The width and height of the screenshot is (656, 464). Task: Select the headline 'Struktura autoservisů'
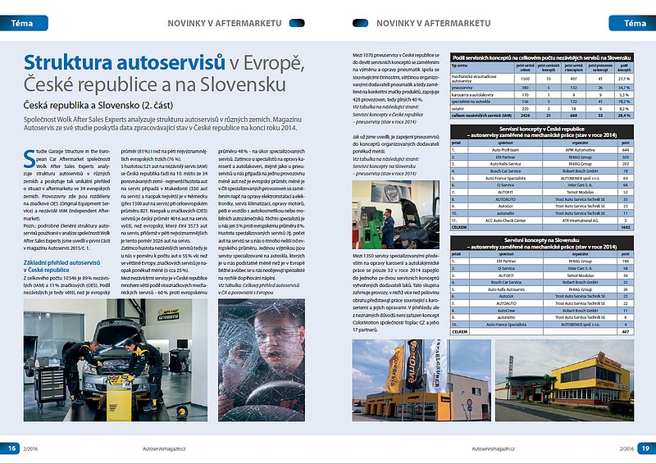(125, 62)
